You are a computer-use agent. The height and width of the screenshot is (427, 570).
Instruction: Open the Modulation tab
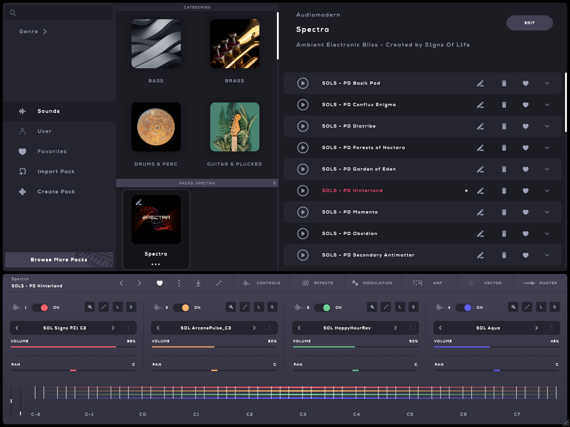pyautogui.click(x=372, y=283)
